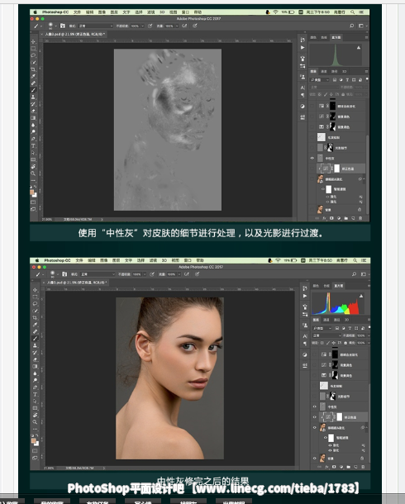Click the histogram warning triangle in lower panel
Viewport: 405px width, 504px height.
point(361,296)
